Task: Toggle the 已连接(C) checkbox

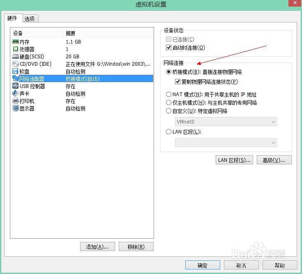Action: (x=168, y=39)
